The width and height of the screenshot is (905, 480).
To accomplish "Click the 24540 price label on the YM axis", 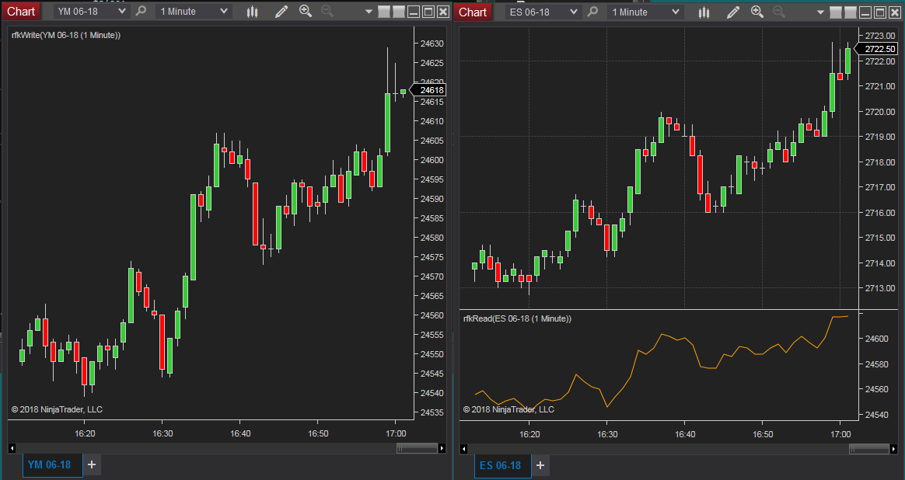I will pyautogui.click(x=432, y=393).
